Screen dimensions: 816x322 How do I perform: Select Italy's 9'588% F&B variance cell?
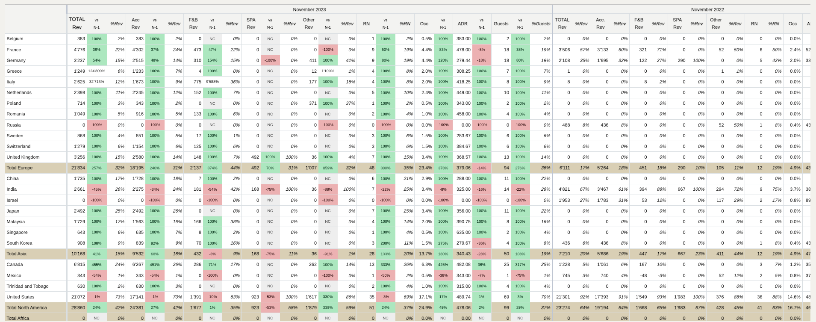coord(212,82)
